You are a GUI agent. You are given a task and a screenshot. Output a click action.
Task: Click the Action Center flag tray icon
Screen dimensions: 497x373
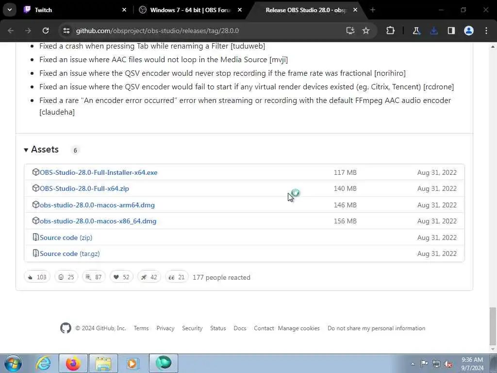tap(424, 363)
